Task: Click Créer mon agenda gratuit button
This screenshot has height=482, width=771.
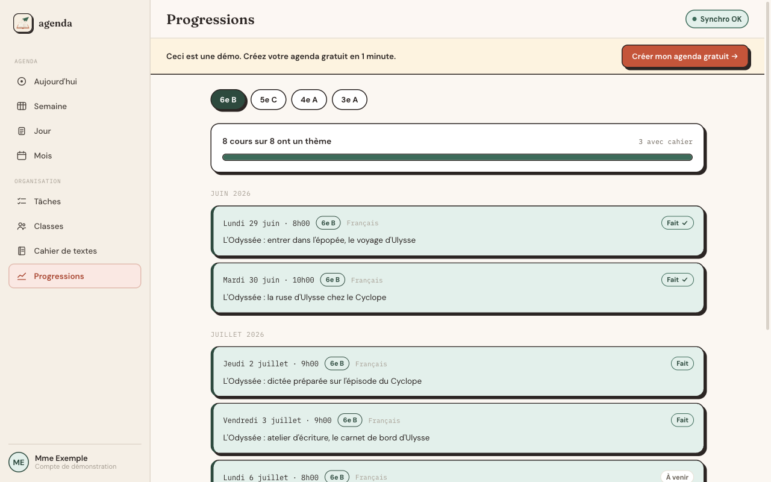Action: point(685,56)
